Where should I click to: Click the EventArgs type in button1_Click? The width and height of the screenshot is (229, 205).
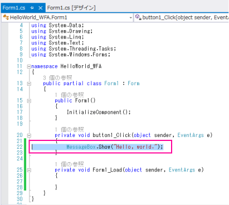pyautogui.click(x=191, y=135)
